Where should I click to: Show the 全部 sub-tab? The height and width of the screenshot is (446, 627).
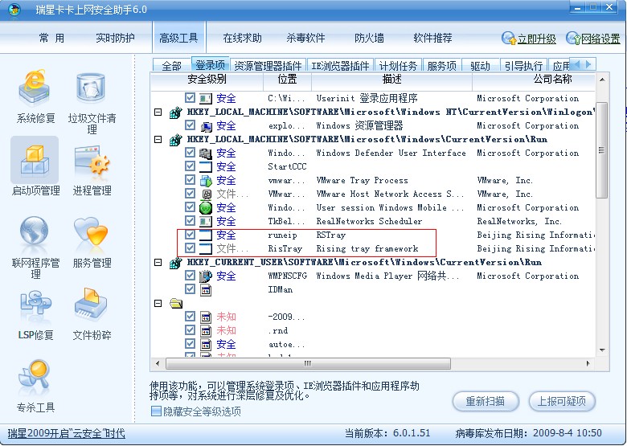click(x=171, y=65)
